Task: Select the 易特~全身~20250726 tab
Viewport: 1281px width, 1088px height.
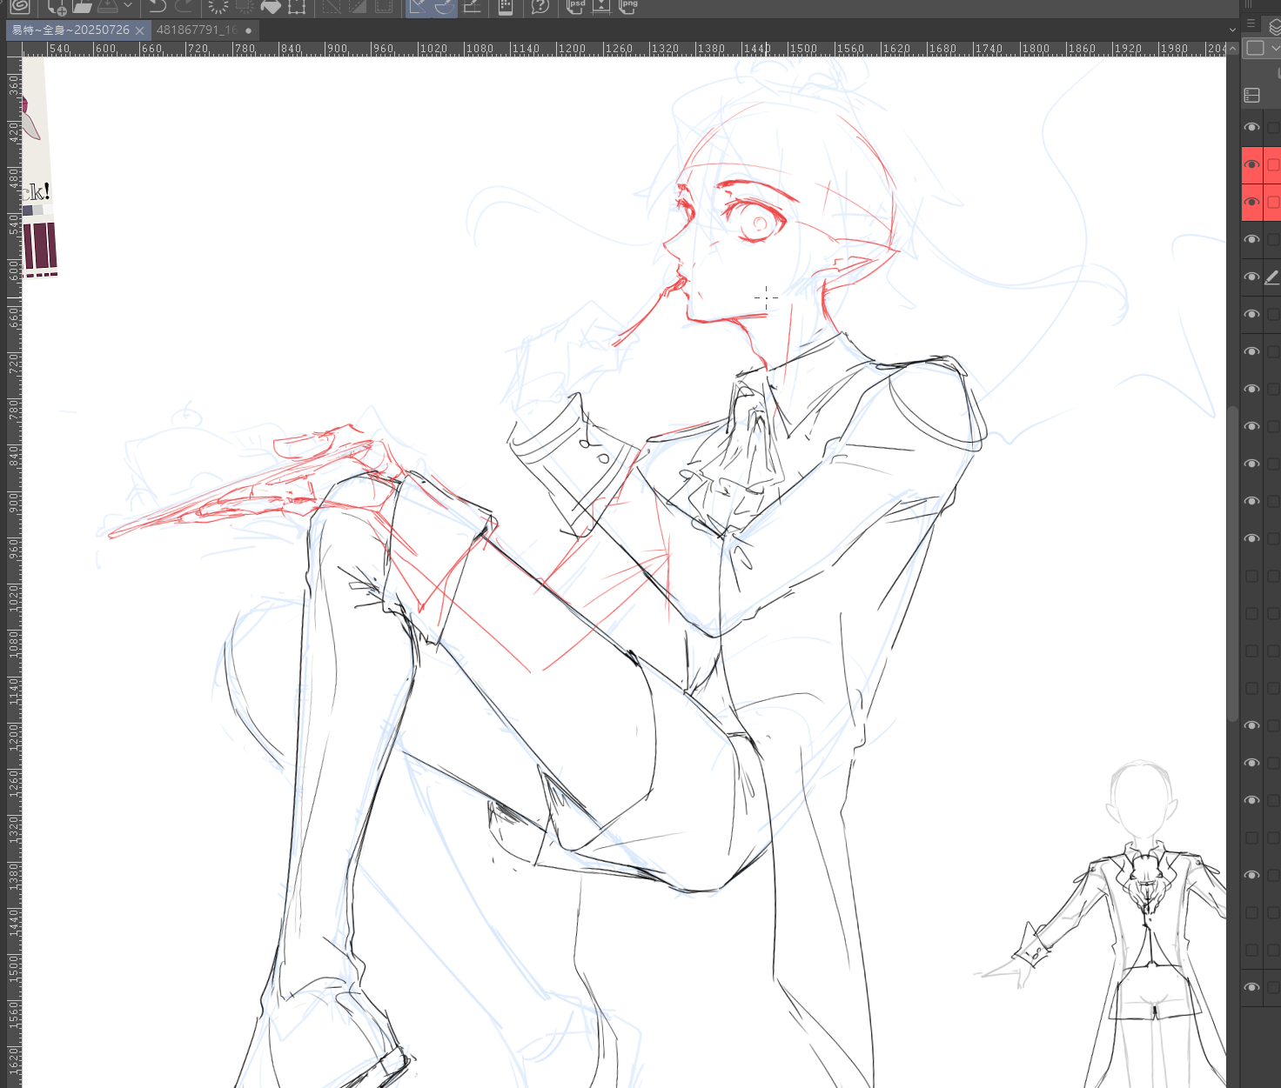Action: pyautogui.click(x=70, y=30)
